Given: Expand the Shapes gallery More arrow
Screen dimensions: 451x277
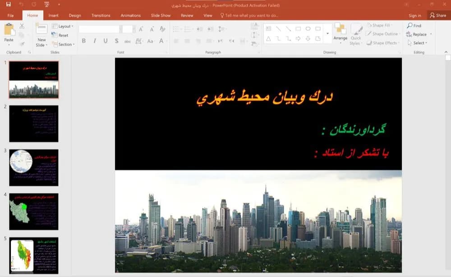Looking at the screenshot, I should tap(327, 34).
